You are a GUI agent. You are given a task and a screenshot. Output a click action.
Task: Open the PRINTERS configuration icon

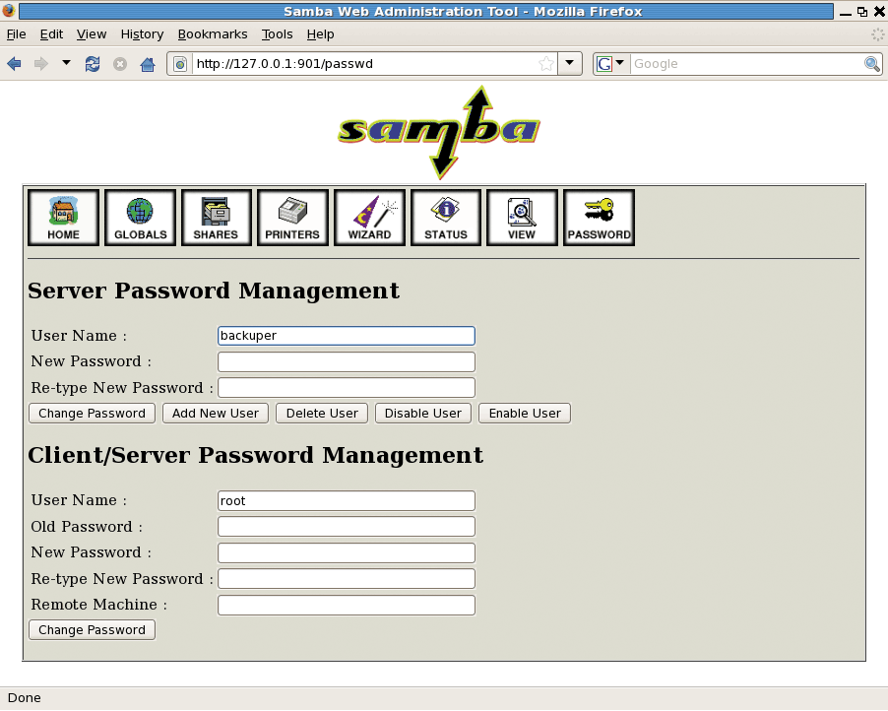[x=292, y=218]
